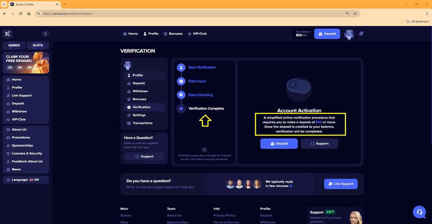This screenshot has width=432, height=224.
Task: Switch to the SLOTS tab
Action: (x=38, y=45)
